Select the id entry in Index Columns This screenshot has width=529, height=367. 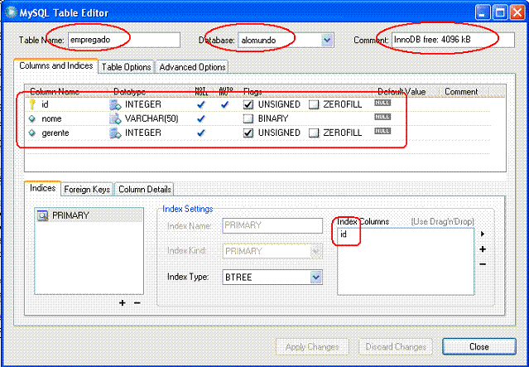[344, 234]
